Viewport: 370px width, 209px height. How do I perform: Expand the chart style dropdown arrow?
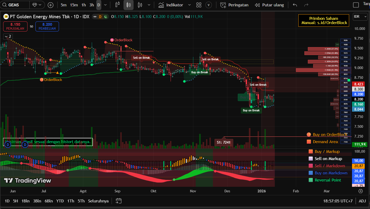pos(149,5)
